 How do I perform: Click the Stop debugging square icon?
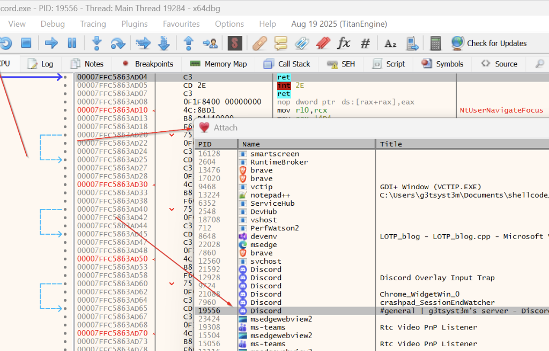point(26,43)
